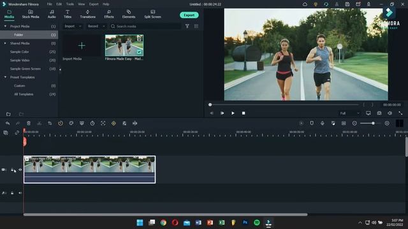Open the Split Screen tab
Viewport: 408px width, 229px height.
coord(153,14)
